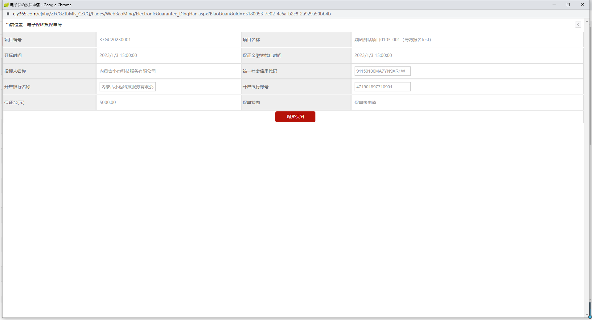This screenshot has height=320, width=592.
Task: Click the 项目编号 label cell
Action: point(50,40)
